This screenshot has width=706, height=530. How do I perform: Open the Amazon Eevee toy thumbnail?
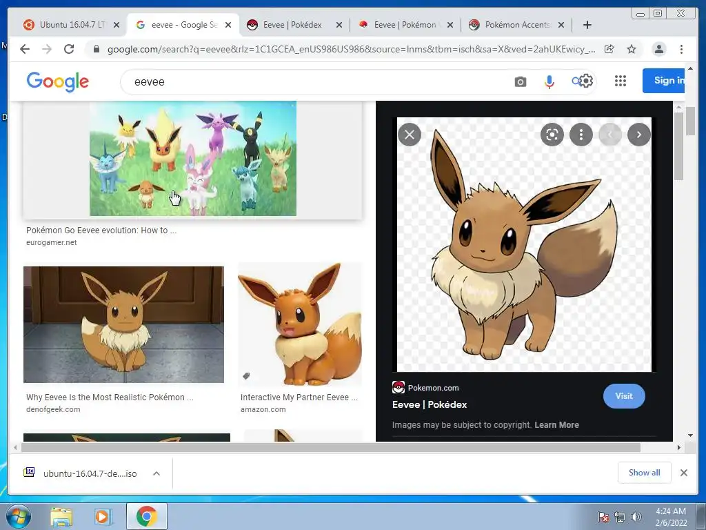tap(300, 324)
